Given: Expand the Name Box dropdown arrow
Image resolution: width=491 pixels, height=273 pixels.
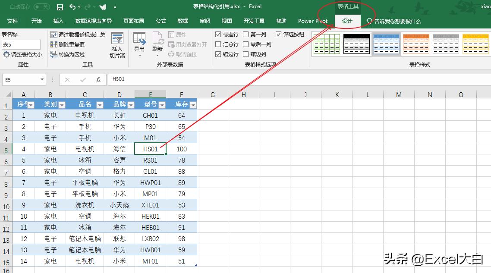Looking at the screenshot, I should (42, 80).
